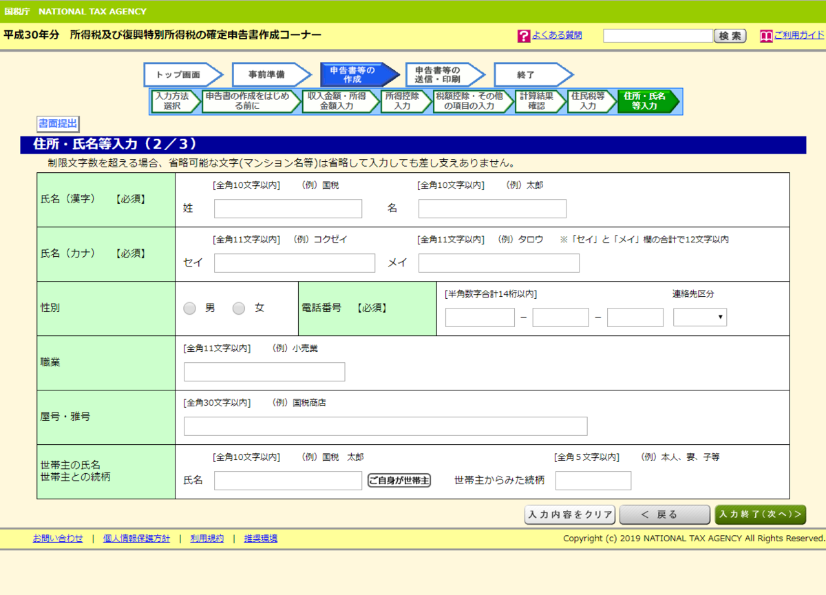Click the 検索 search button
Viewport: 826px width, 595px height.
(730, 36)
